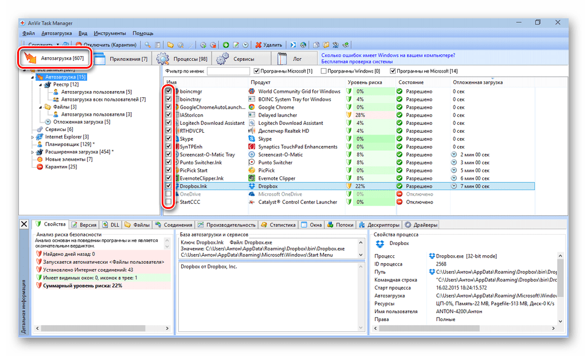Collapse the Реестр tree node
Image resolution: width=587 pixels, height=356 pixels.
[x=40, y=84]
